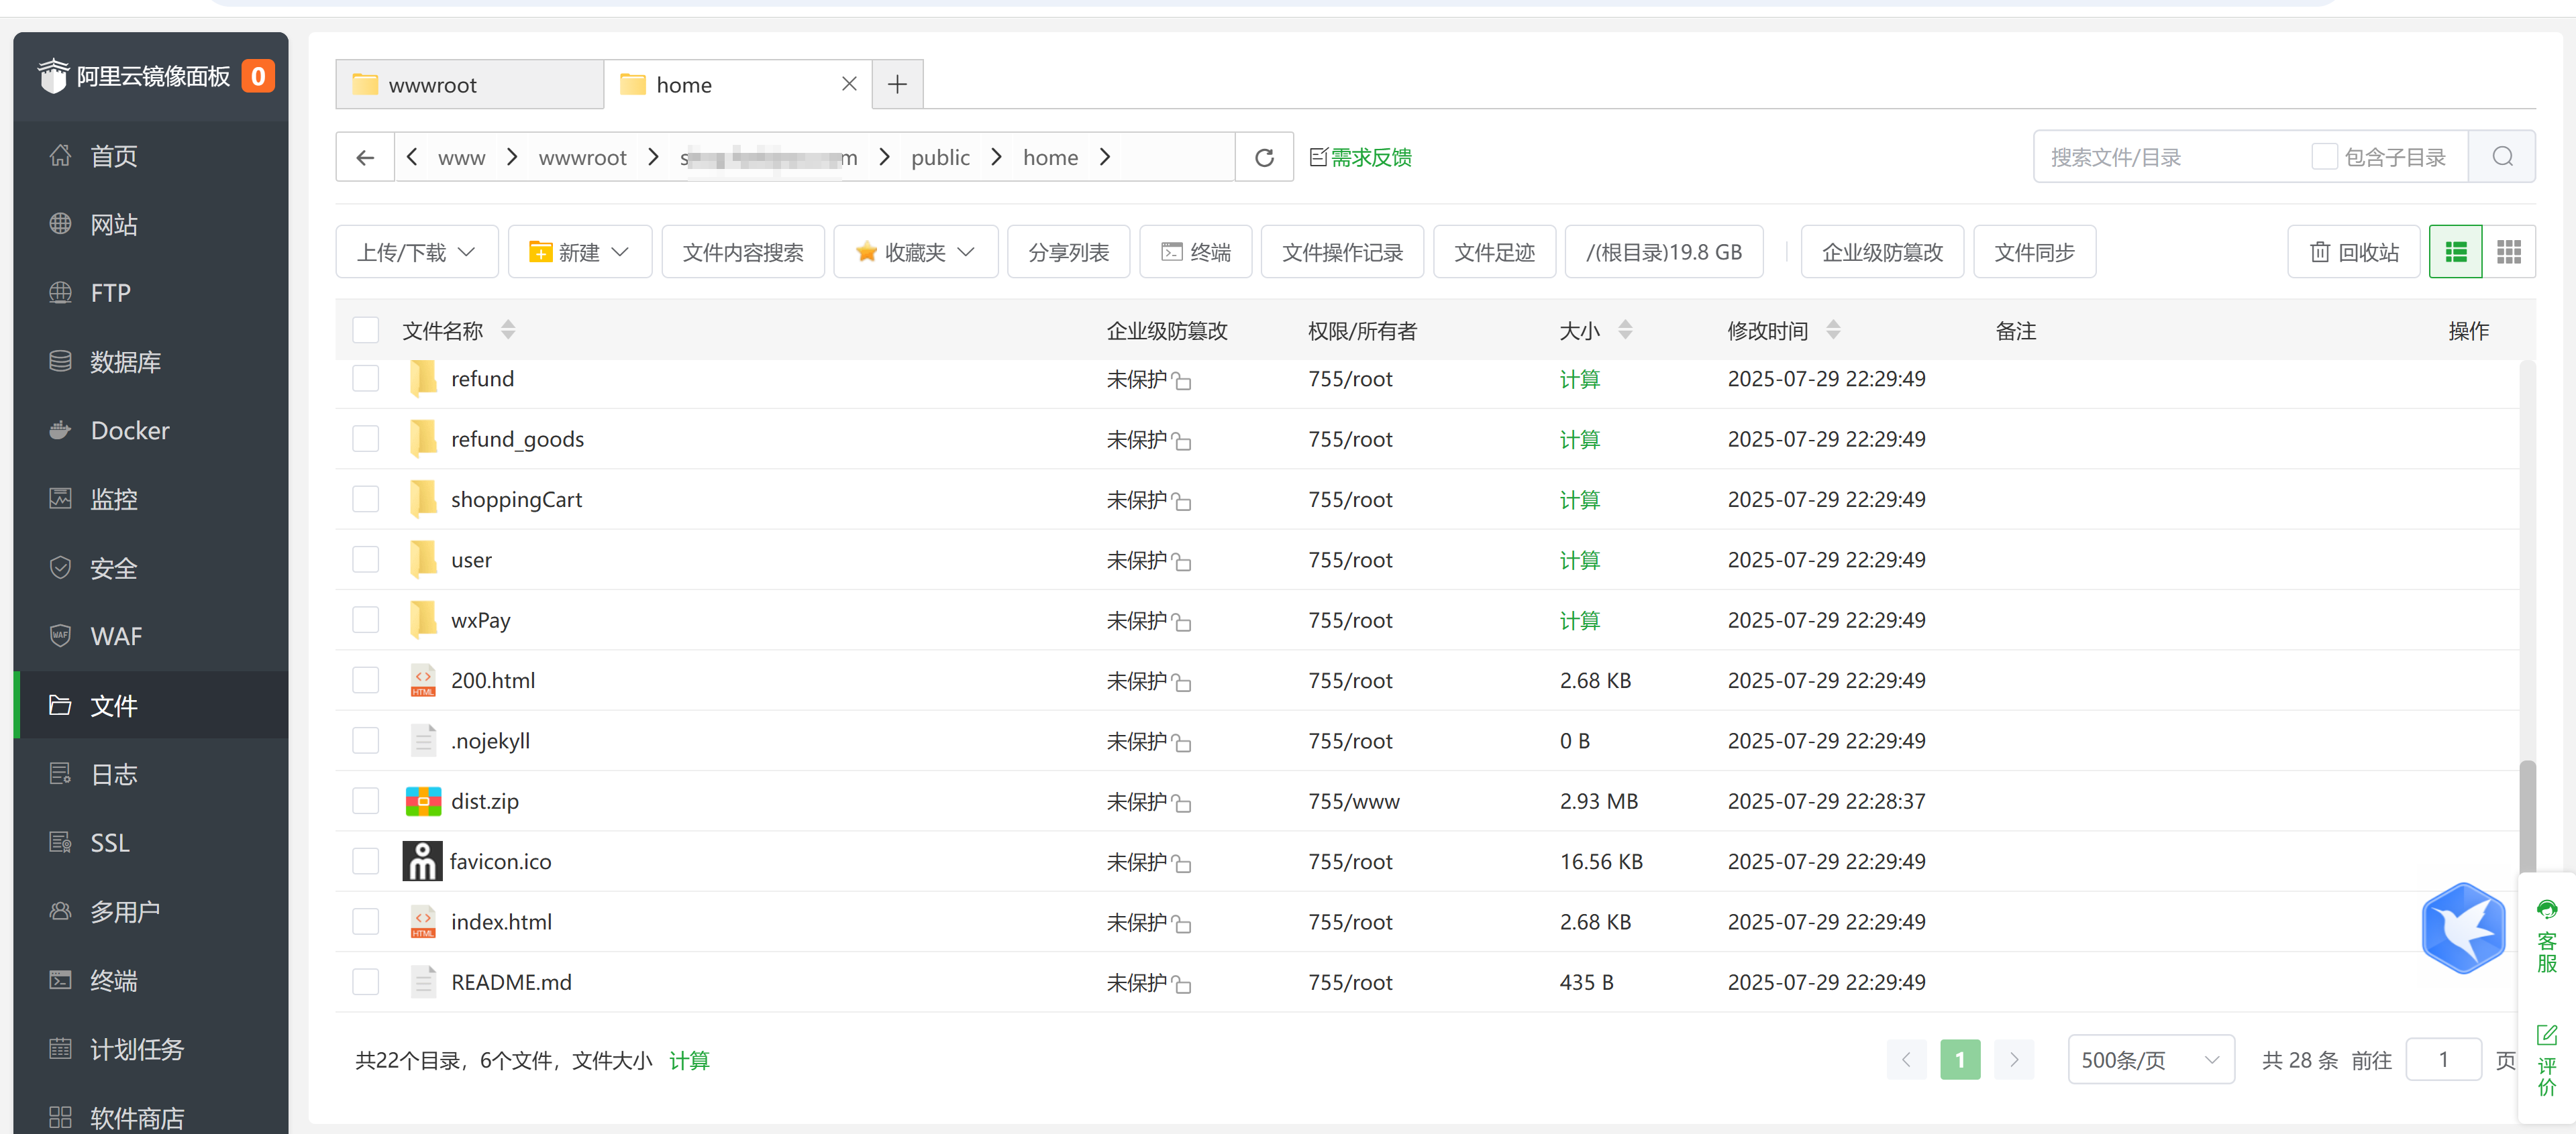Sort by 大小 column arrows
This screenshot has height=1134, width=2576.
1625,330
